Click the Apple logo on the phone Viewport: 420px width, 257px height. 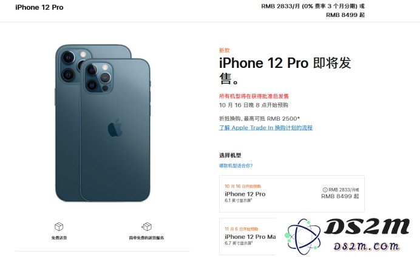(x=115, y=127)
